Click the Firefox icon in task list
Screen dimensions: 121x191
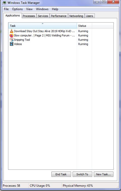[x=11, y=35]
